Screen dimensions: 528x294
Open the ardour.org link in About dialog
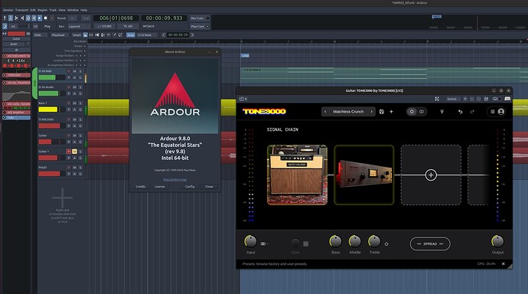(174, 179)
